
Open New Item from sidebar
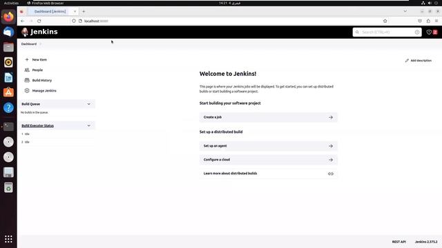coord(39,60)
